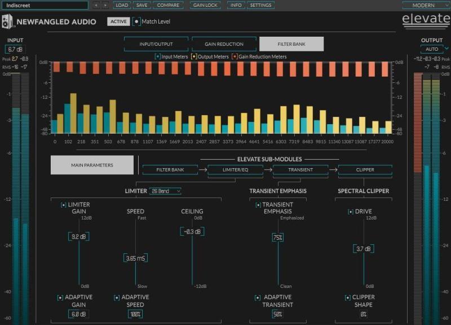
Task: Click the 2013 frequency band label
Action: point(188,142)
